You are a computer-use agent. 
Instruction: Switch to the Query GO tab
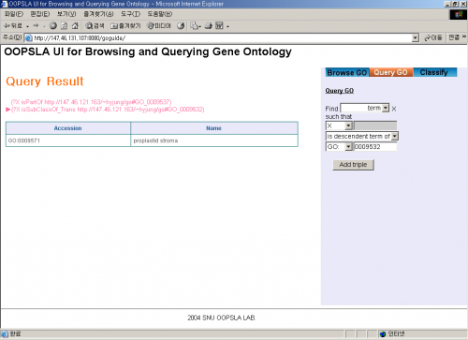coord(391,72)
